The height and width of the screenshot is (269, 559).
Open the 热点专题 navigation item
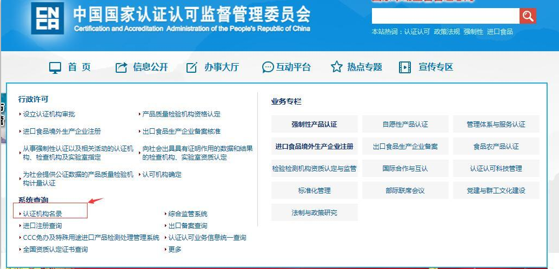(364, 67)
